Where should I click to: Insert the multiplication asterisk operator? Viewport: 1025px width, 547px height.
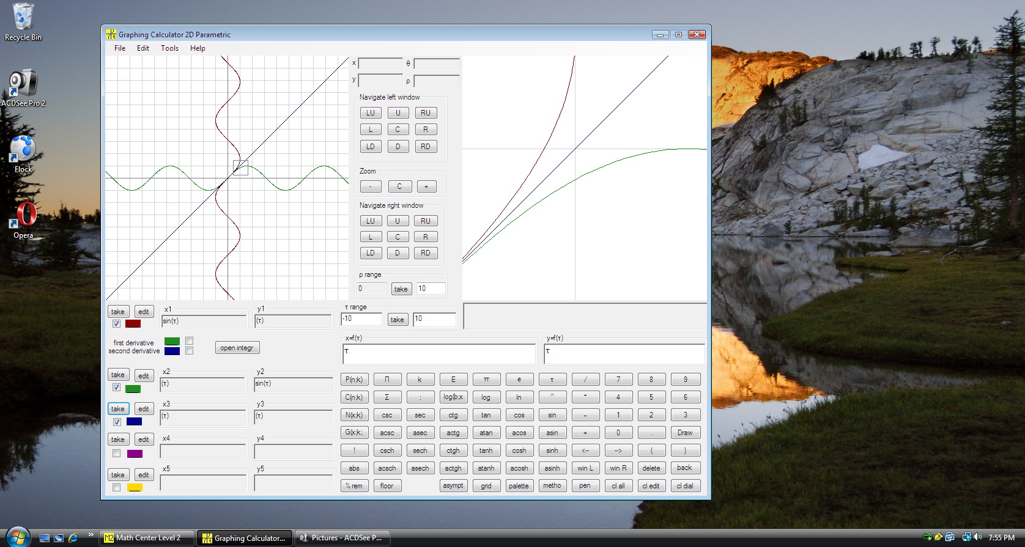click(x=585, y=397)
